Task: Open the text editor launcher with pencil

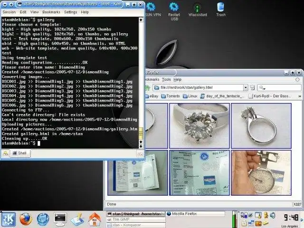Action: coord(77,219)
